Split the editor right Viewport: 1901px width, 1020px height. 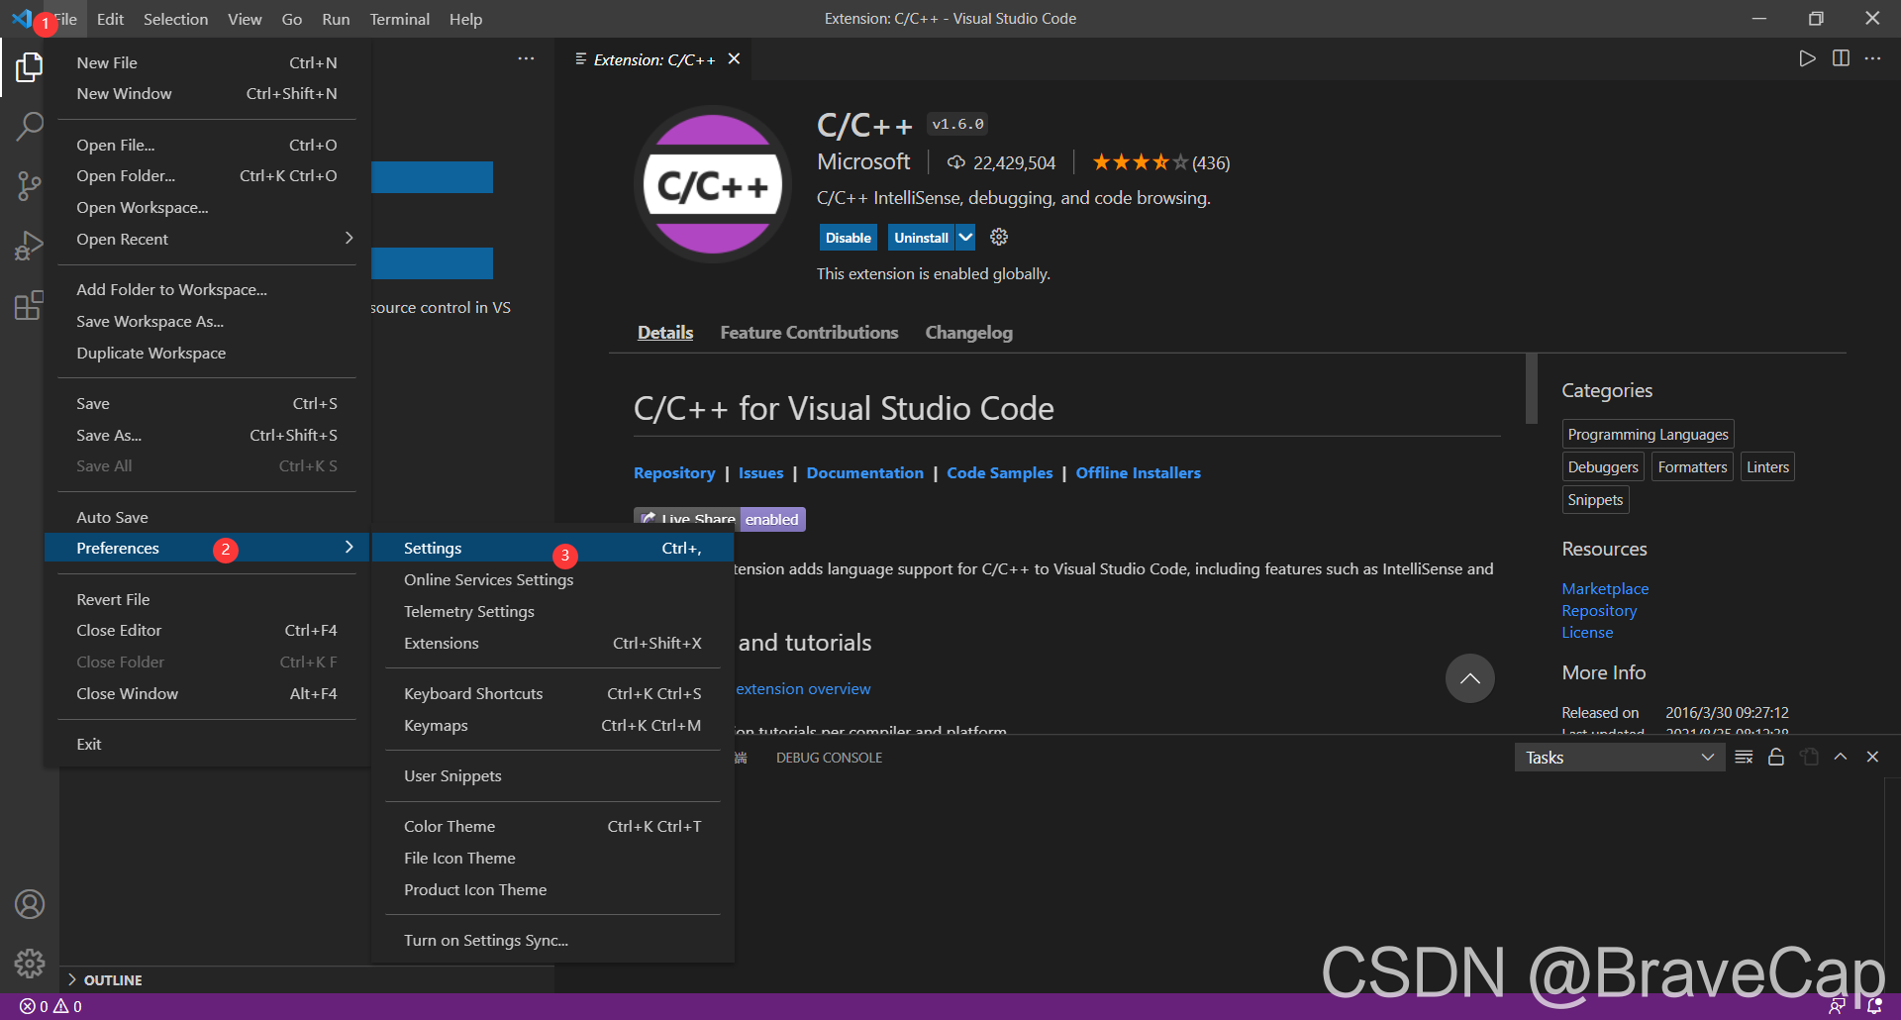(x=1841, y=58)
